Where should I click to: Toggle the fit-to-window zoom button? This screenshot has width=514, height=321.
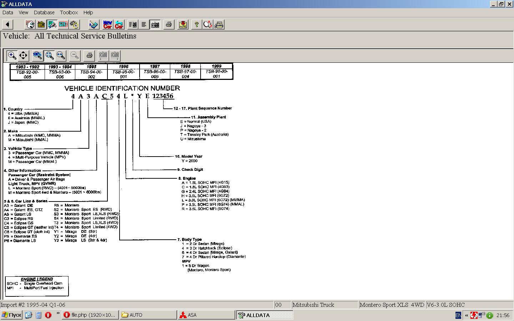pyautogui.click(x=49, y=55)
